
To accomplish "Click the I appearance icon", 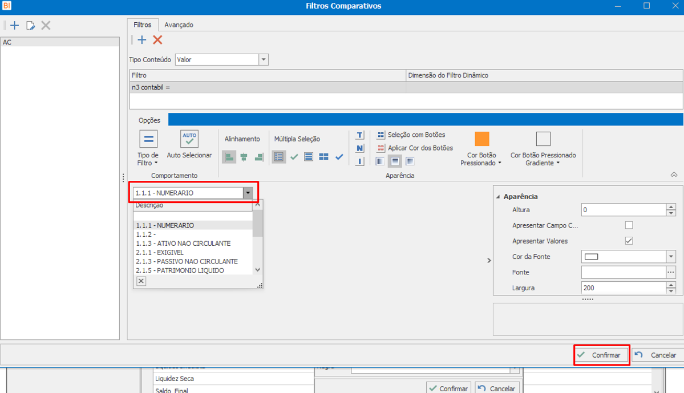I will [360, 161].
